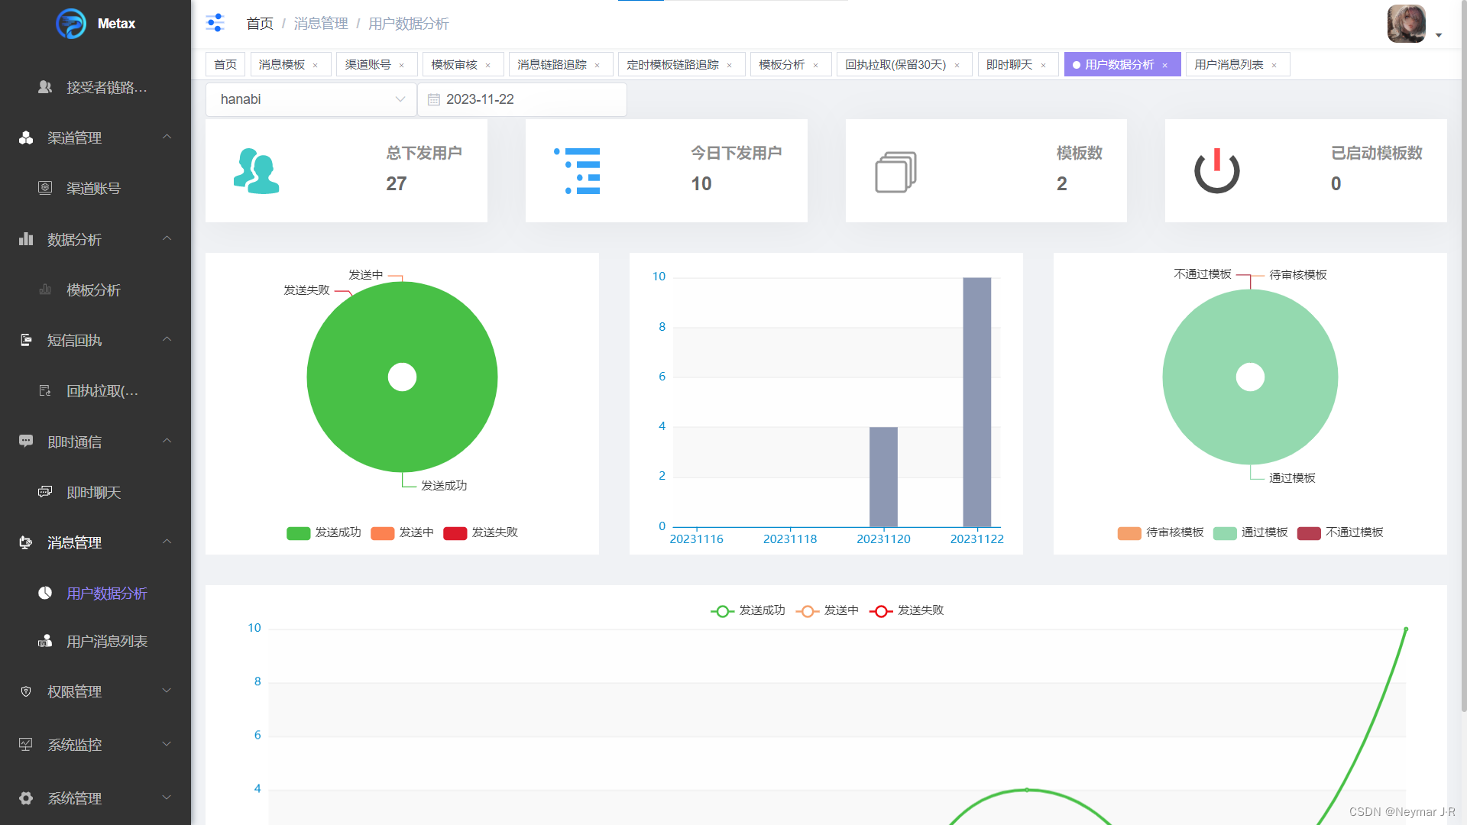Click the 即时聊天 sidebar chat icon

(x=45, y=492)
